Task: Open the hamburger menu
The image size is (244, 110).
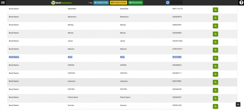Action: (3, 2)
